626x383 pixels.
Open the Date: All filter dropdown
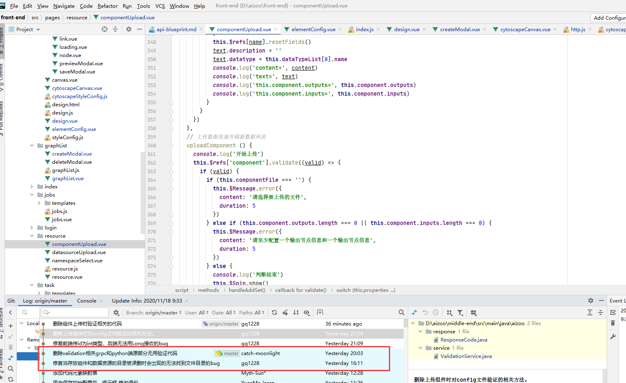click(224, 312)
